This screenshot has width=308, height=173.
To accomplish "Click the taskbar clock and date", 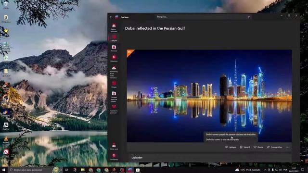I will pyautogui.click(x=294, y=170).
